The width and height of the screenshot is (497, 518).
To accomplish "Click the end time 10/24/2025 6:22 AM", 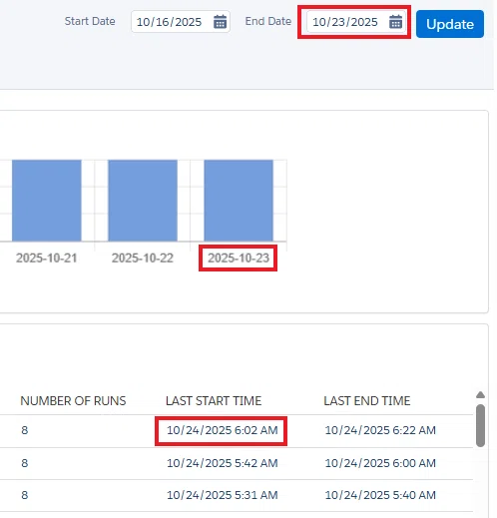I will click(x=380, y=430).
